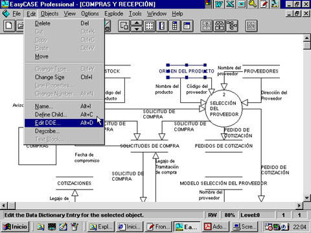The width and height of the screenshot is (311, 233).
Task: Click the dotted grid toolbar icon
Action: click(150, 26)
